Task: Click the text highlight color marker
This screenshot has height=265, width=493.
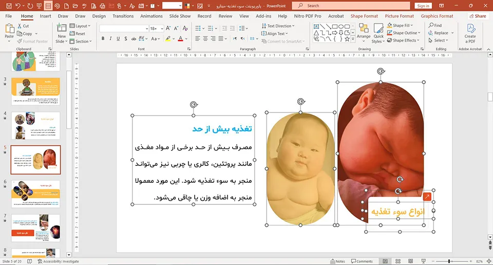Action: pos(168,39)
